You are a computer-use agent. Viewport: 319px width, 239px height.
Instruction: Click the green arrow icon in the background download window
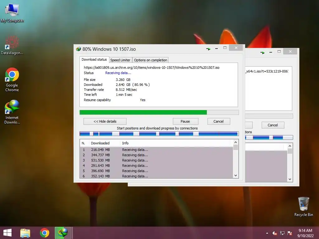262,53
